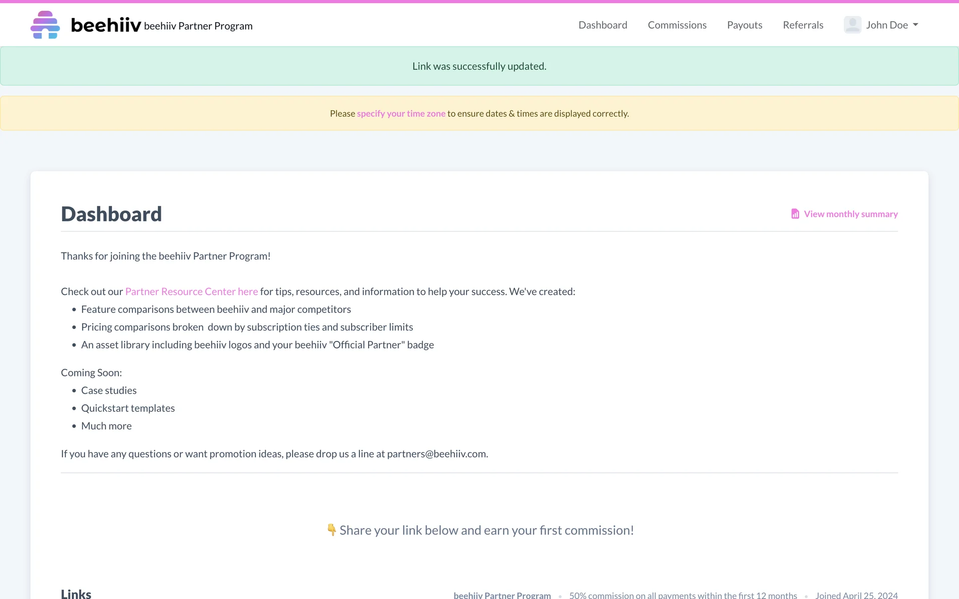Click the Links section heading

pyautogui.click(x=76, y=594)
